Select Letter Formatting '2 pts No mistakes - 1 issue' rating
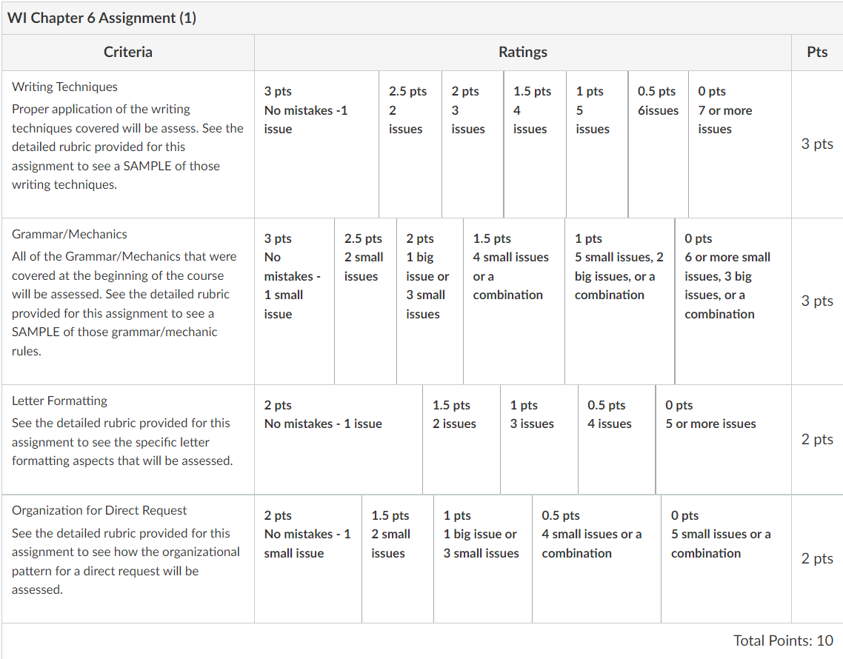 click(x=339, y=439)
